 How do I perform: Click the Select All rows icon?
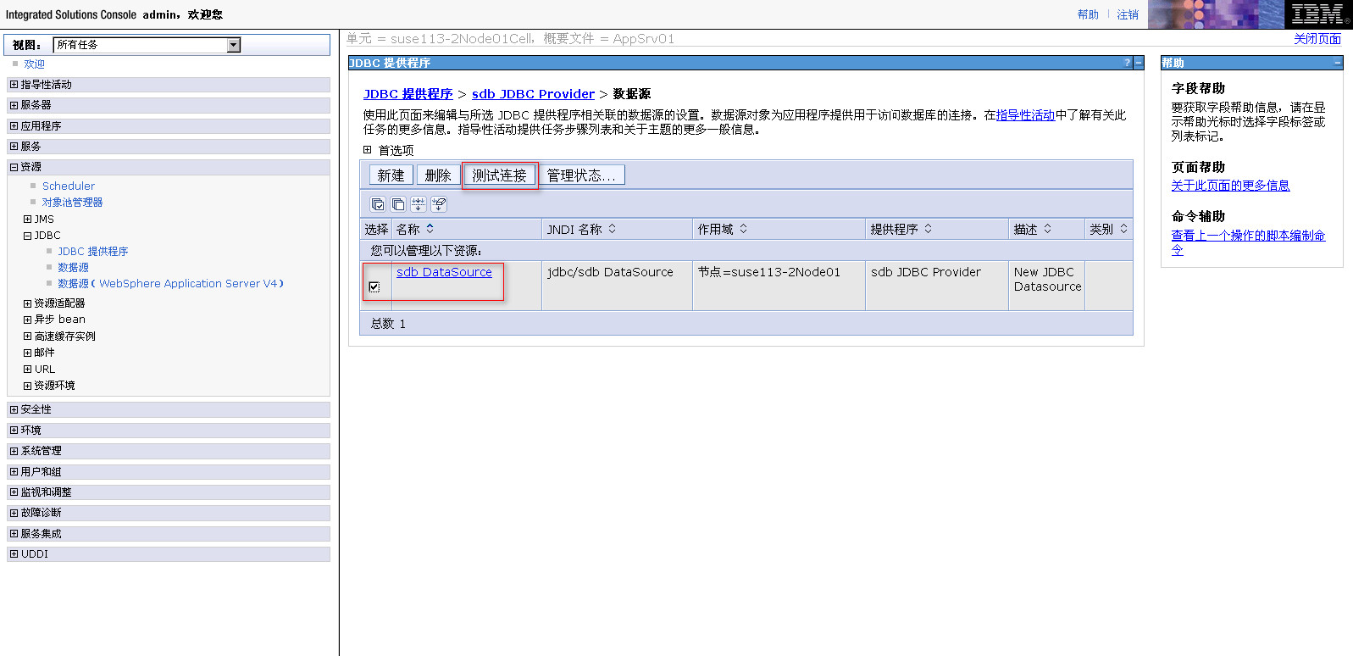coord(378,204)
